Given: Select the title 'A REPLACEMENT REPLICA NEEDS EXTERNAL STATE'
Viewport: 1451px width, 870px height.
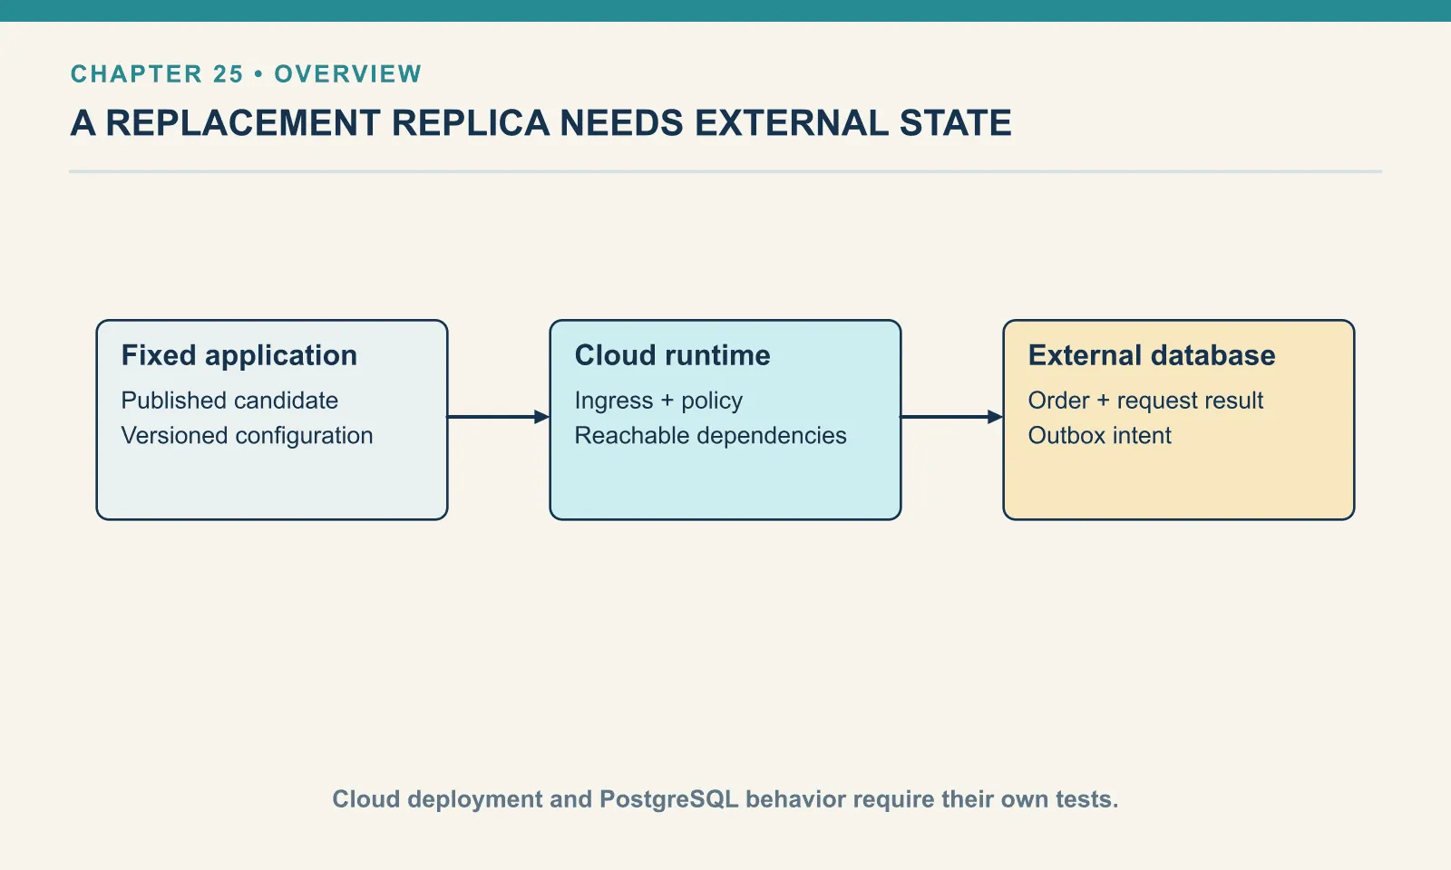Looking at the screenshot, I should click(540, 123).
